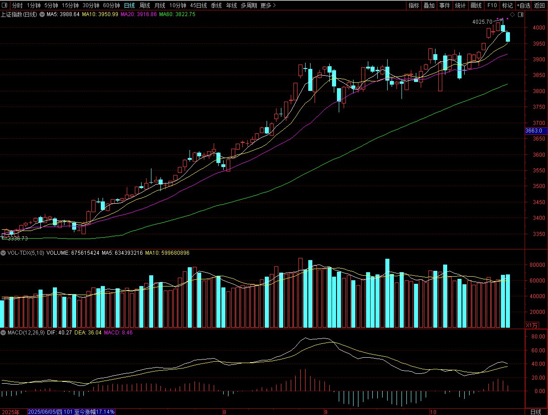
Task: Expand the 上证指数 main chart indicator dropdown
Action: 43,14
